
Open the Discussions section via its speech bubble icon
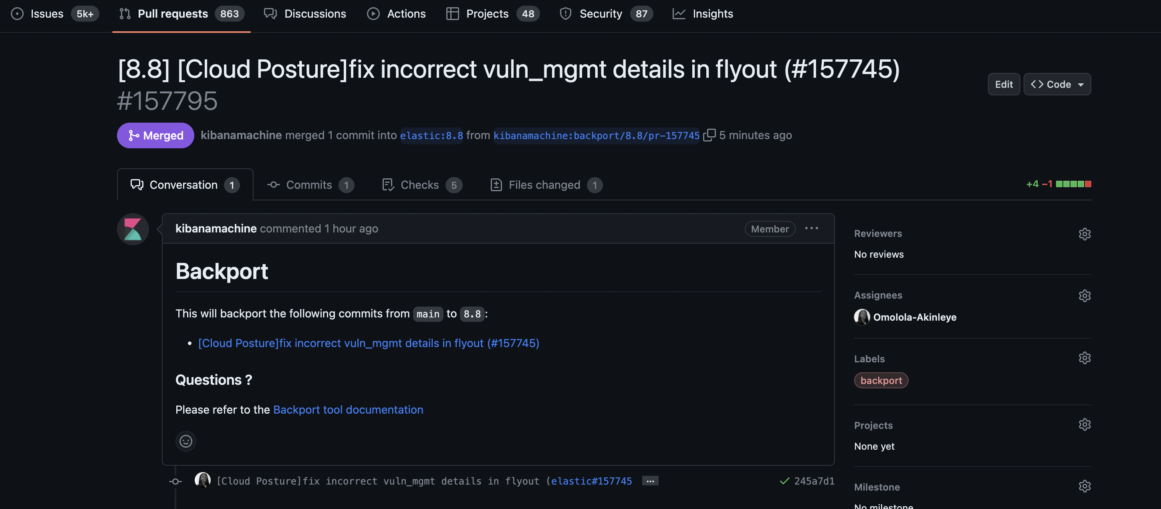click(270, 14)
